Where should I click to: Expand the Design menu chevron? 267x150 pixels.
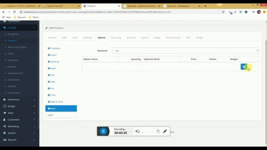[34, 106]
